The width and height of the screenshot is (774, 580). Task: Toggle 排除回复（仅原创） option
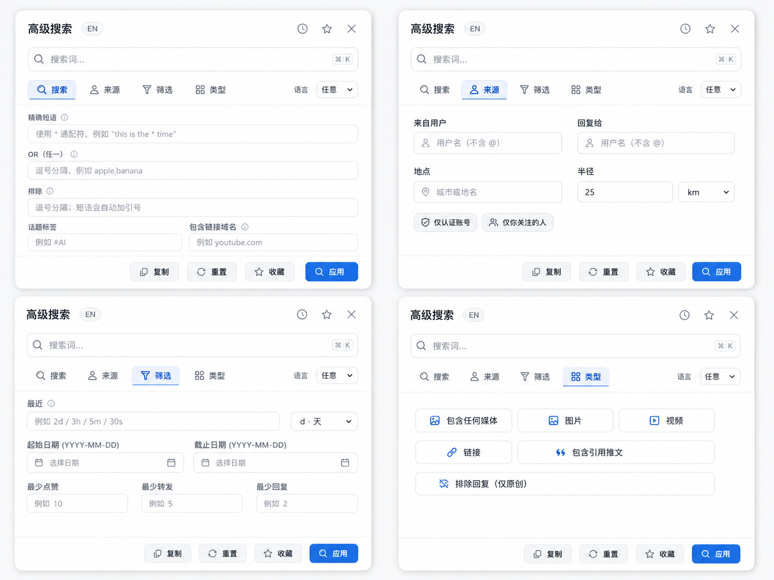[x=565, y=484]
